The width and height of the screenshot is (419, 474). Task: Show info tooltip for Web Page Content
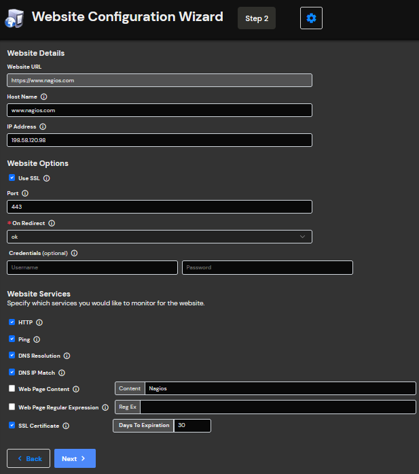[x=76, y=389]
